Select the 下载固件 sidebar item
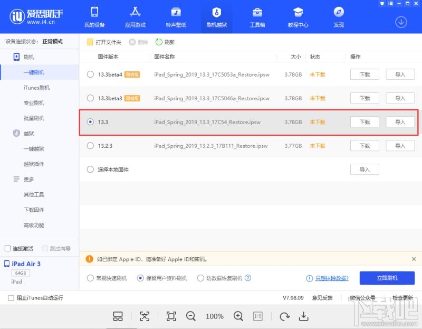The image size is (422, 329). pos(34,210)
